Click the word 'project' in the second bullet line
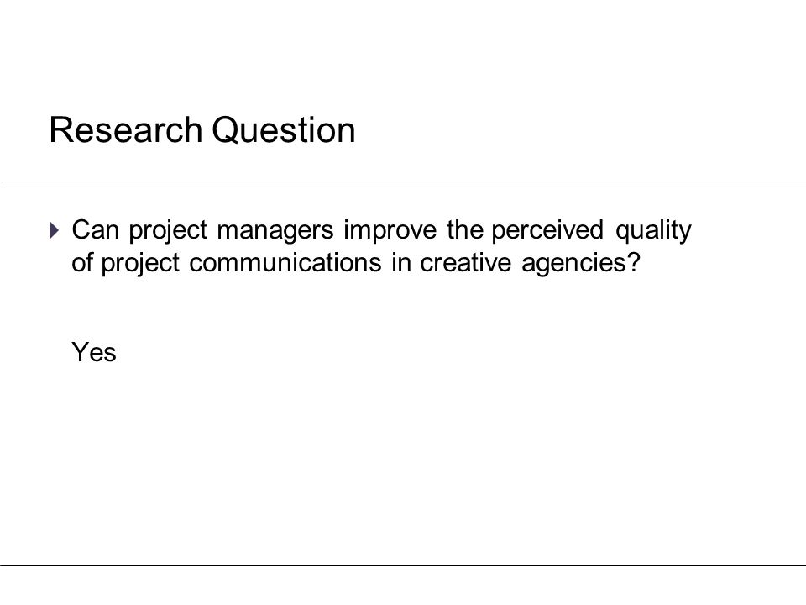 pyautogui.click(x=140, y=263)
